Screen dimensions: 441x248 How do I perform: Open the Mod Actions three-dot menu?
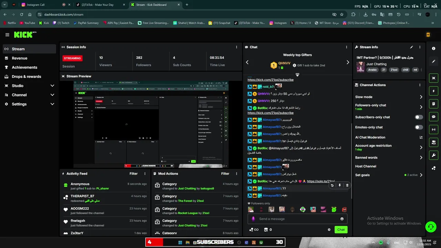pos(236,174)
